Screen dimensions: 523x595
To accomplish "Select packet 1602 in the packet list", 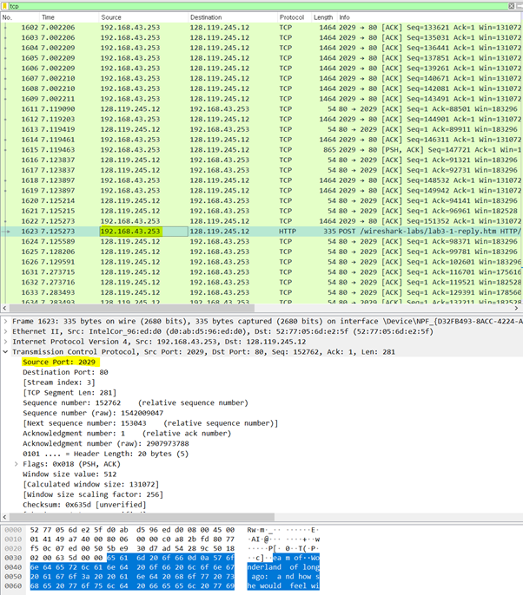I will point(261,28).
